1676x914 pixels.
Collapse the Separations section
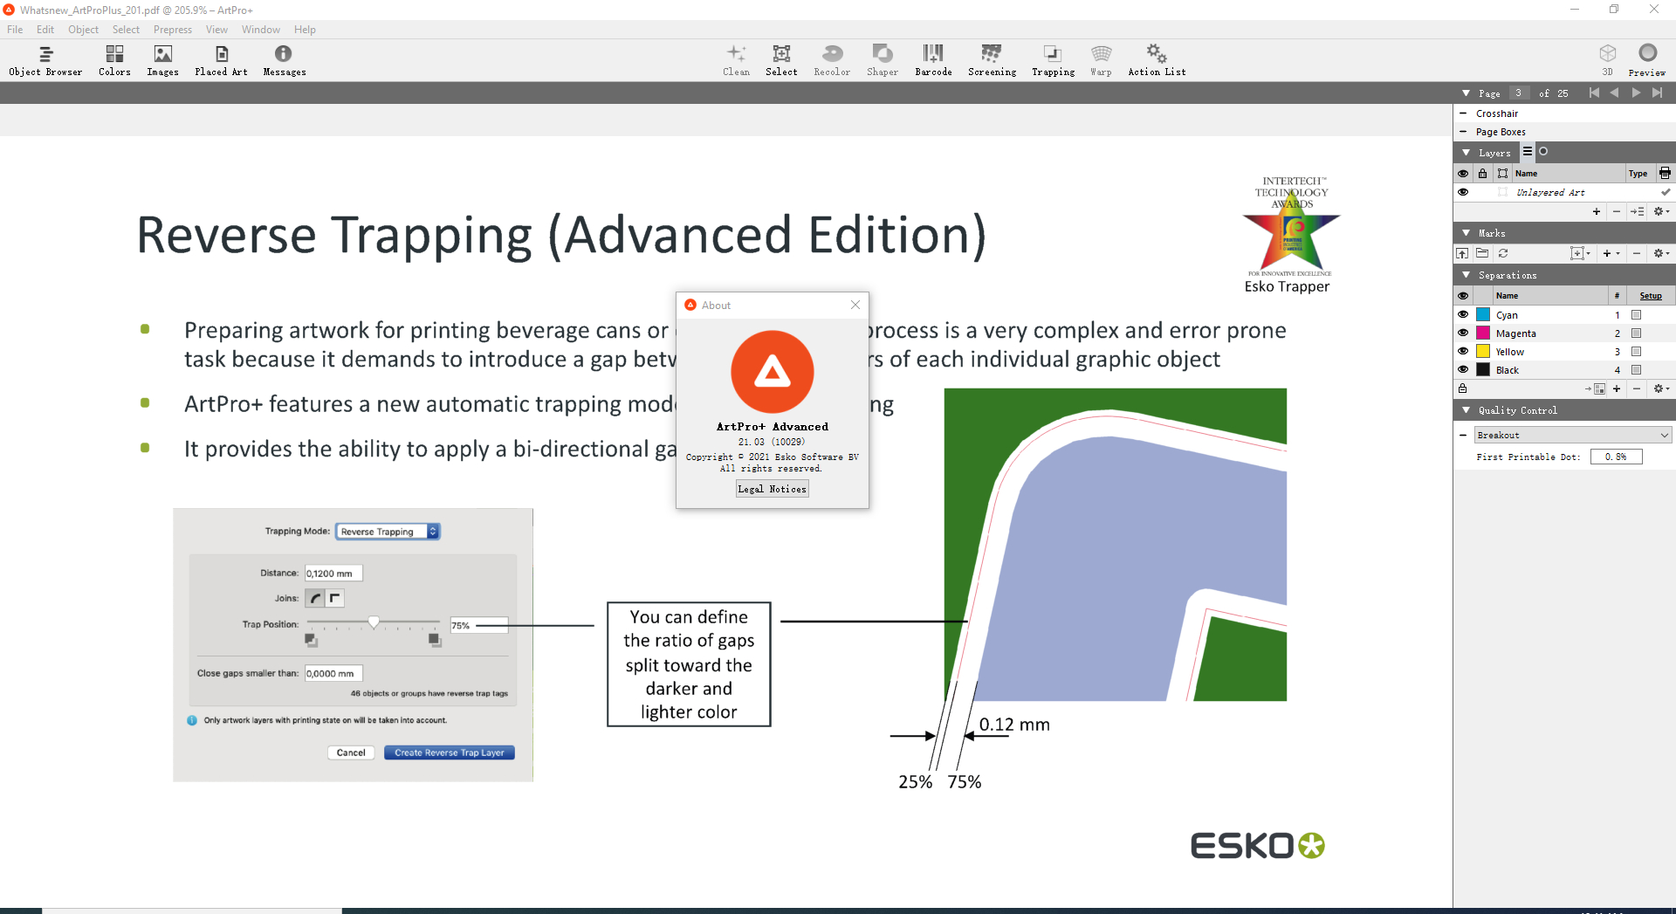tap(1466, 275)
